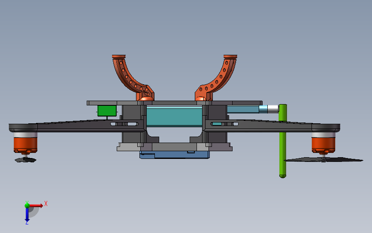This screenshot has height=233, width=372.
Task: Select the right orange motor
Action: coord(324,145)
